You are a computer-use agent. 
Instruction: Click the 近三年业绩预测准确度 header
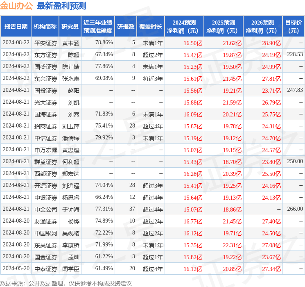[98, 27]
